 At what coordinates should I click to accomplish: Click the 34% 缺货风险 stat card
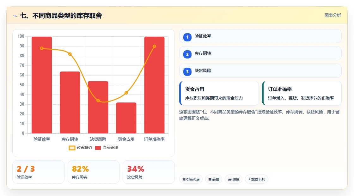point(149,172)
